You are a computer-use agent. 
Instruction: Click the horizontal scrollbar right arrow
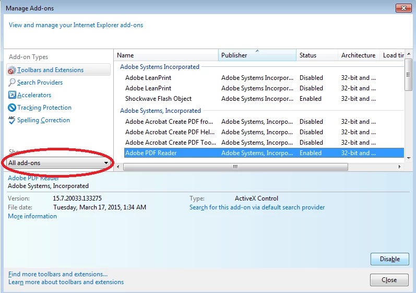tap(399, 167)
